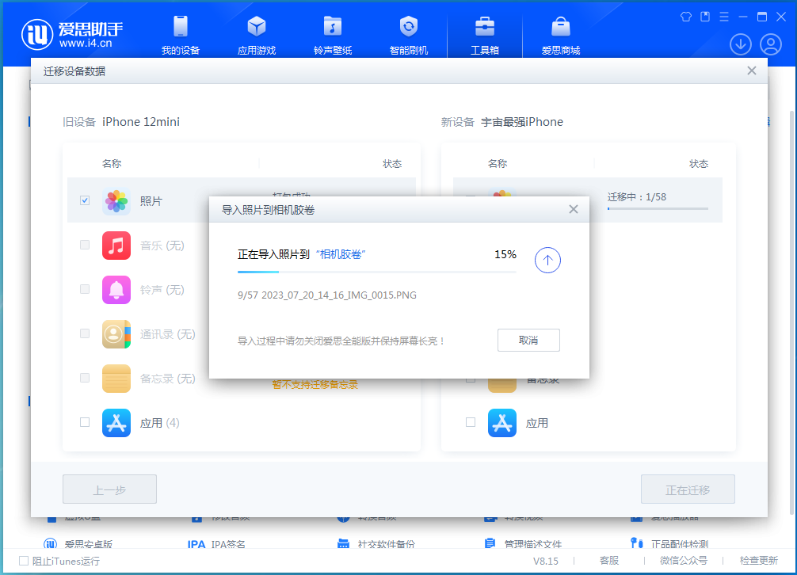Click the Notes app icon in old device list
797x575 pixels.
pyautogui.click(x=116, y=379)
